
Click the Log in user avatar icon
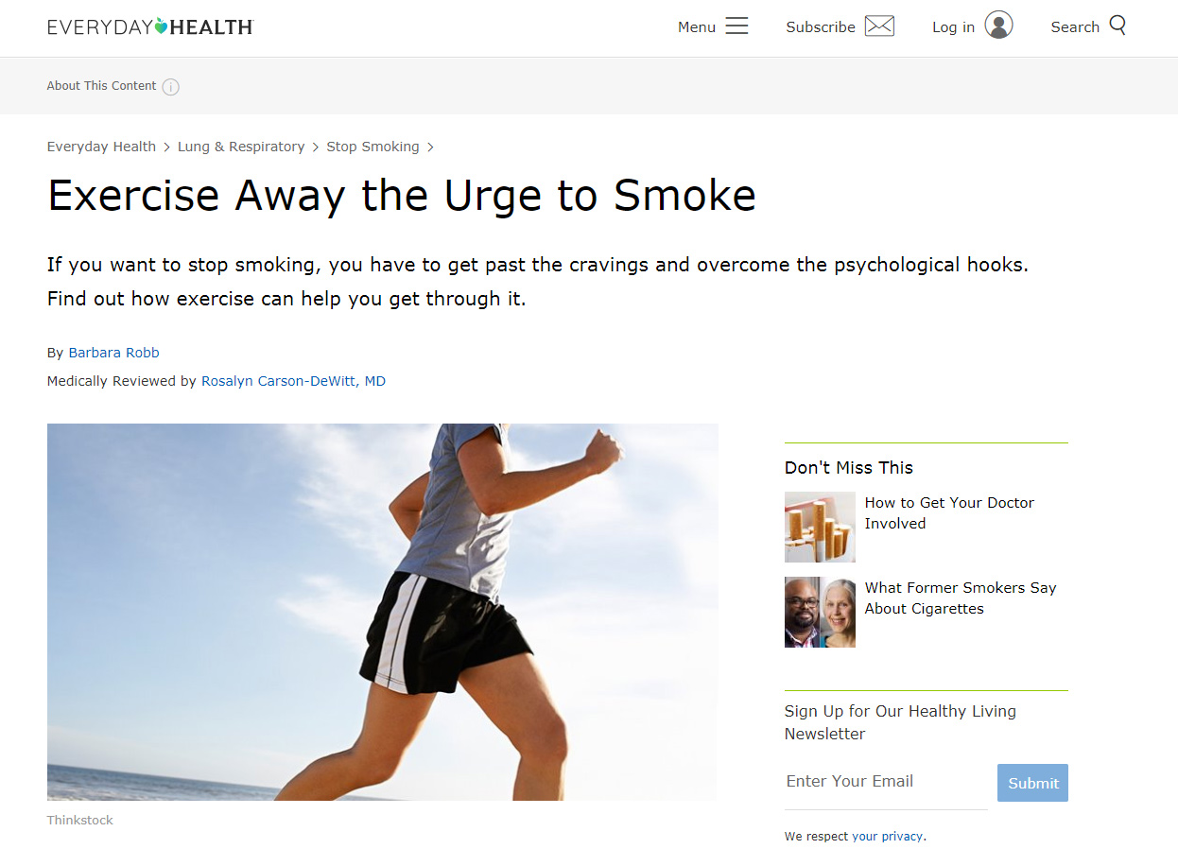coord(998,26)
